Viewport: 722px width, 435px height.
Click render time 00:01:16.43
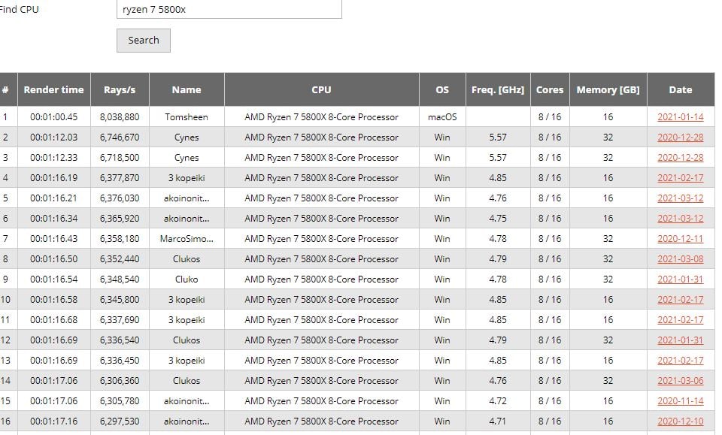(54, 238)
